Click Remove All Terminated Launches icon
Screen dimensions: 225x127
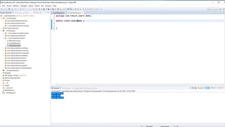click(x=195, y=88)
